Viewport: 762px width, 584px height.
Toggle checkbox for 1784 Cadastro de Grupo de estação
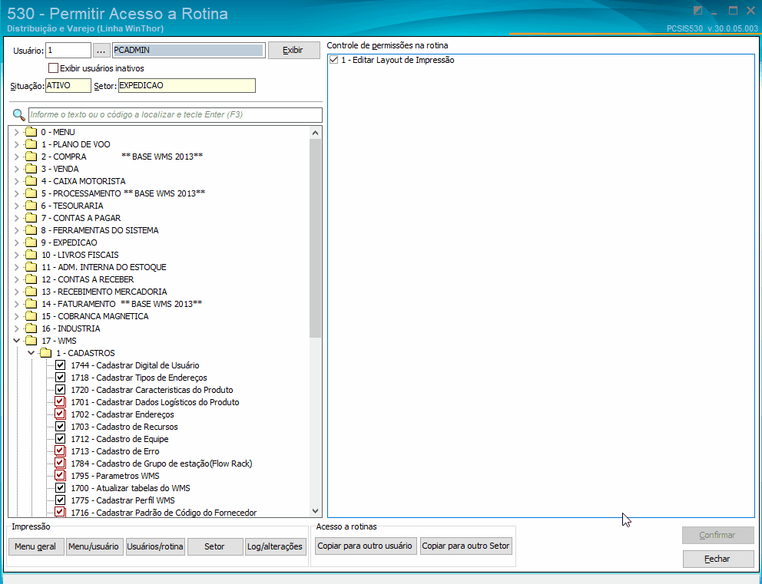click(60, 464)
